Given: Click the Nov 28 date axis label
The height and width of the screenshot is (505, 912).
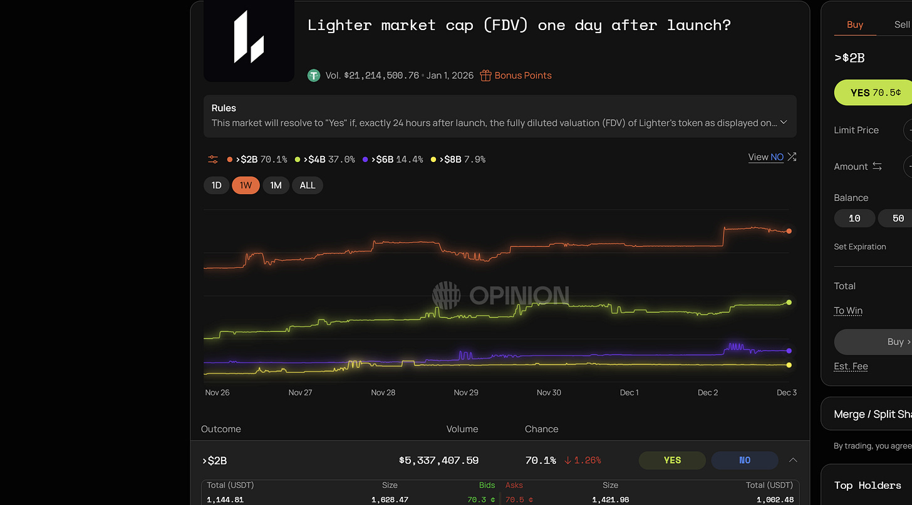Looking at the screenshot, I should tap(383, 392).
